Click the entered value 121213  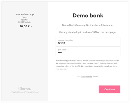click(x=62, y=43)
